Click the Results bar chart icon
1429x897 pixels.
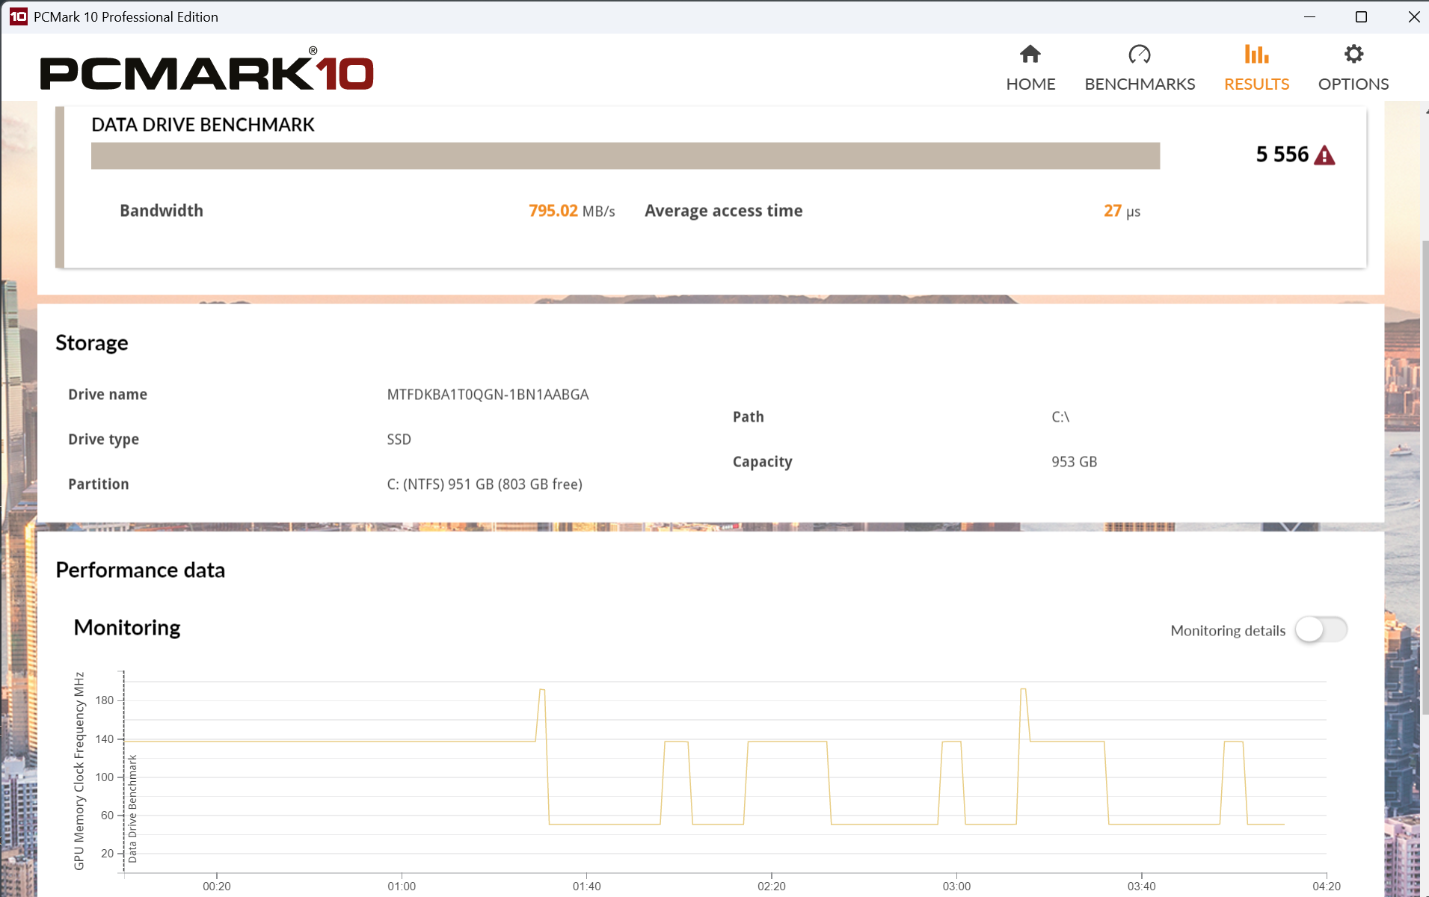[x=1256, y=54]
